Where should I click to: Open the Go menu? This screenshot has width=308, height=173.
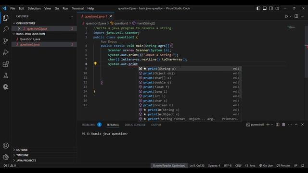pyautogui.click(x=57, y=8)
